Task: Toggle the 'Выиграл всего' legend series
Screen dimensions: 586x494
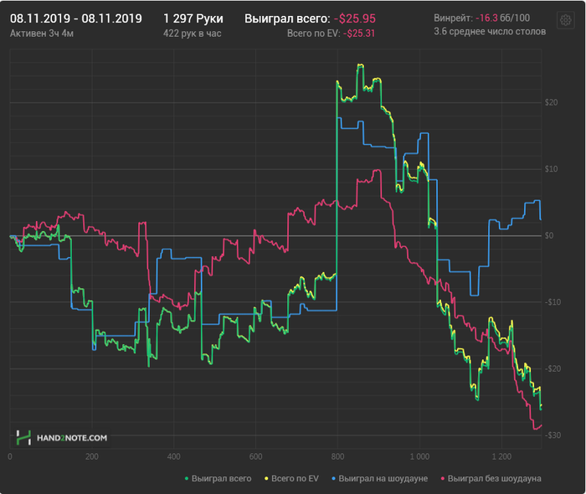Action: (218, 478)
